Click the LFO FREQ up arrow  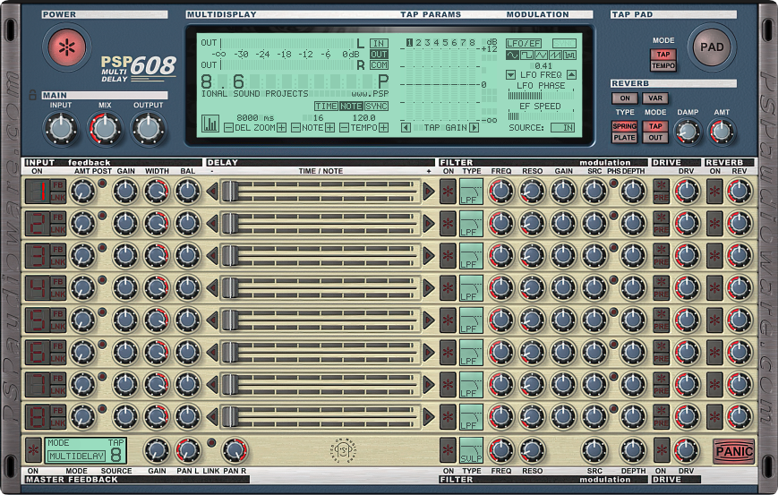pyautogui.click(x=571, y=75)
